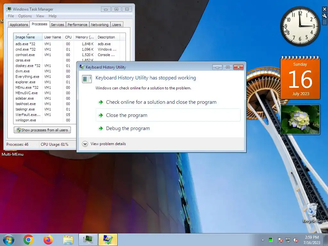
Task: Click the error dialog program icon
Action: click(x=87, y=79)
